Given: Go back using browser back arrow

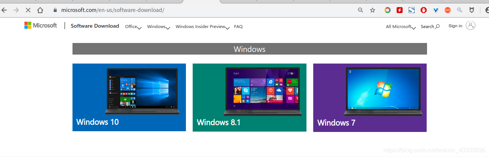Looking at the screenshot, I should coord(4,10).
